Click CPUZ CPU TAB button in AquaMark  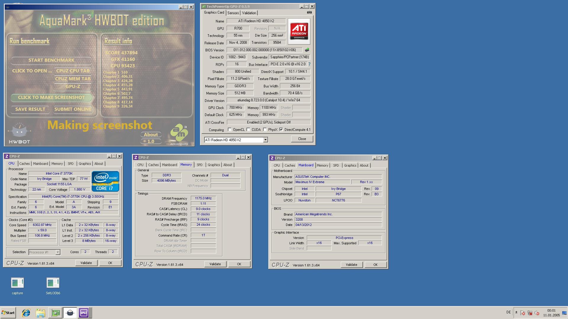pyautogui.click(x=73, y=71)
